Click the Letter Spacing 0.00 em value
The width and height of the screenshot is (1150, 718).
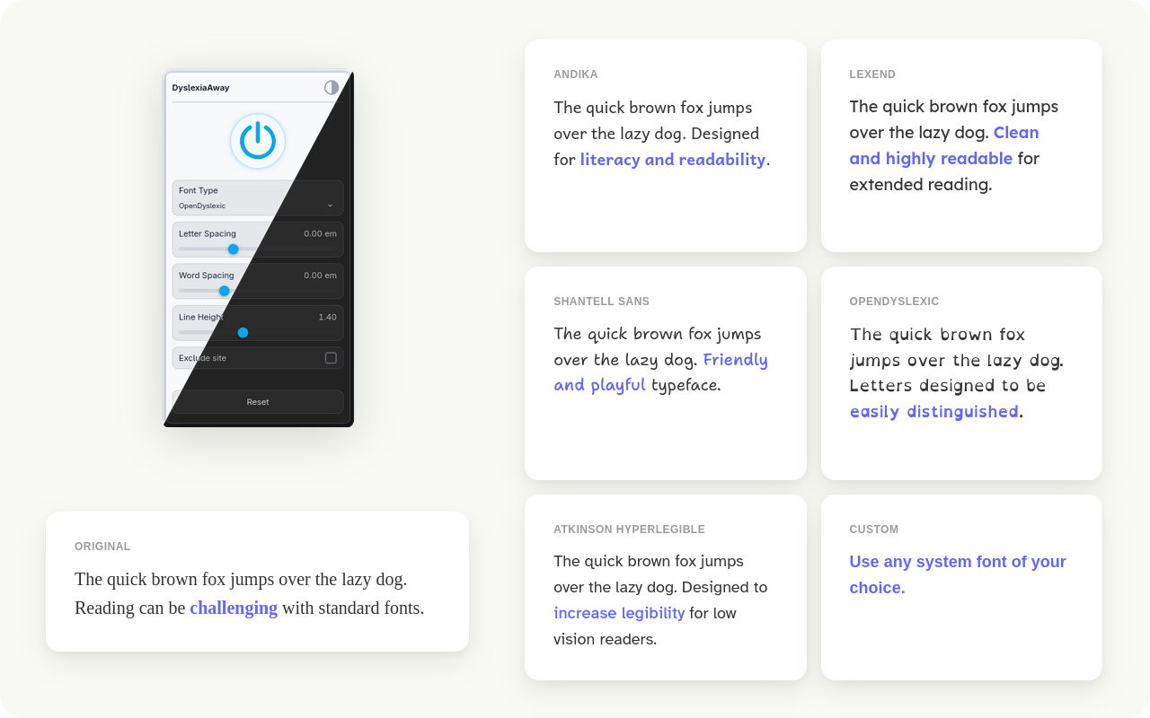pos(320,233)
